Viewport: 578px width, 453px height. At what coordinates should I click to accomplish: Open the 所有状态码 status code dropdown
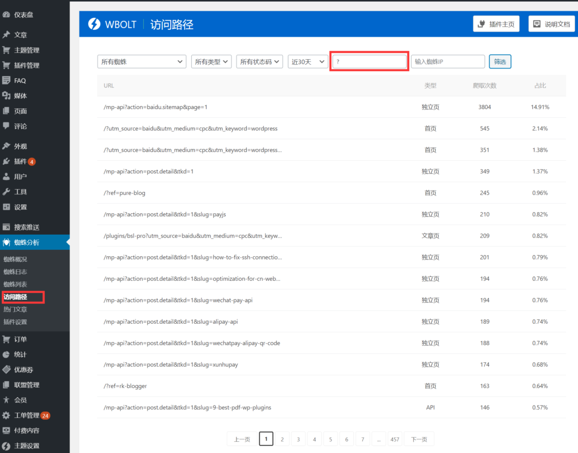(260, 61)
